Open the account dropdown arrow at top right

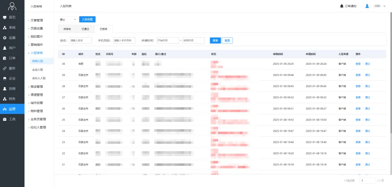pyautogui.click(x=384, y=6)
